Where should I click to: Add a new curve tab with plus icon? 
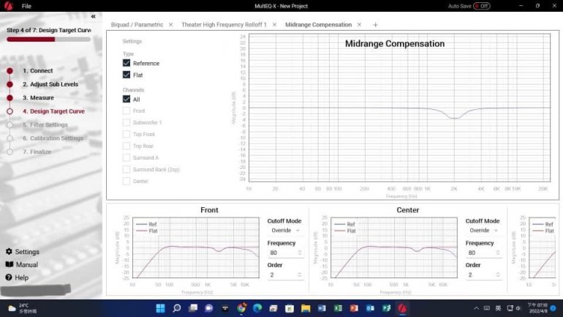375,25
